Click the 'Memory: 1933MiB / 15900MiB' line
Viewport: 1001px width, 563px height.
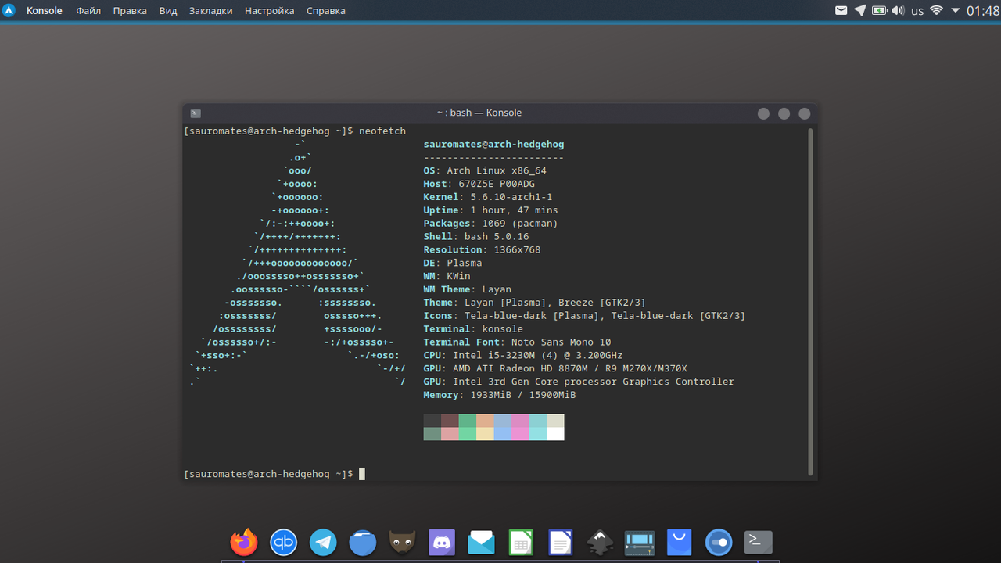click(500, 395)
